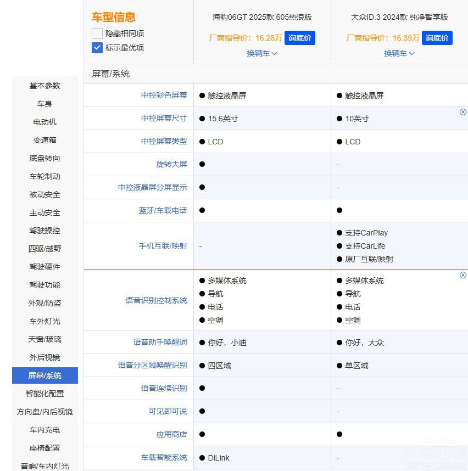The width and height of the screenshot is (468, 471).
Task: Open 大众ID.3 2024款 纯净智享版 title
Action: coord(399,17)
